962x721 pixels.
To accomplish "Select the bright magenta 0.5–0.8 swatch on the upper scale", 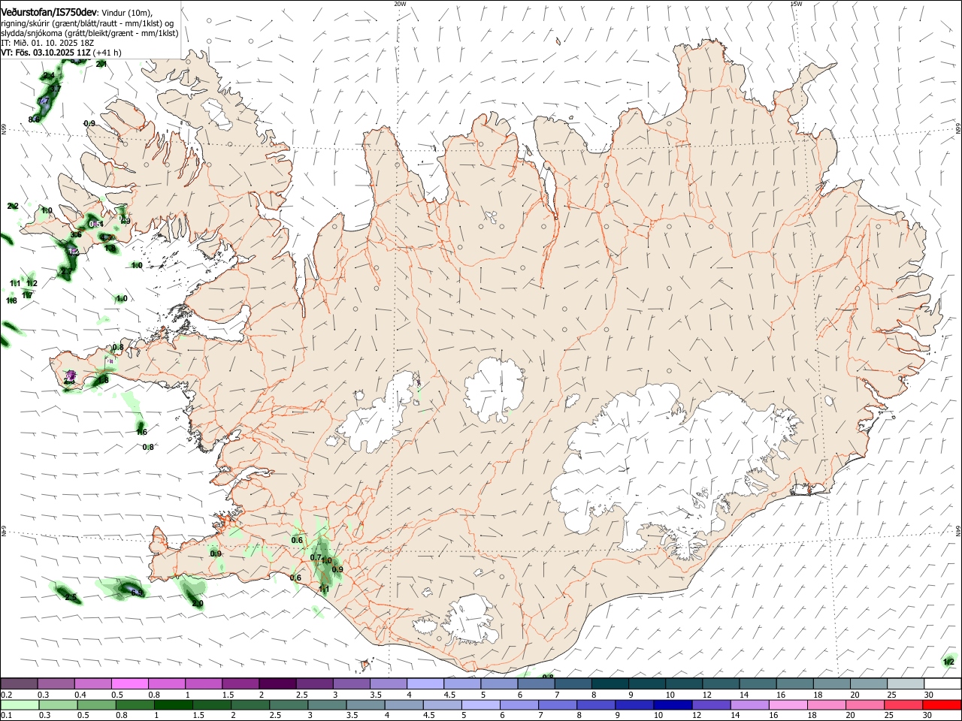I will coord(129,683).
